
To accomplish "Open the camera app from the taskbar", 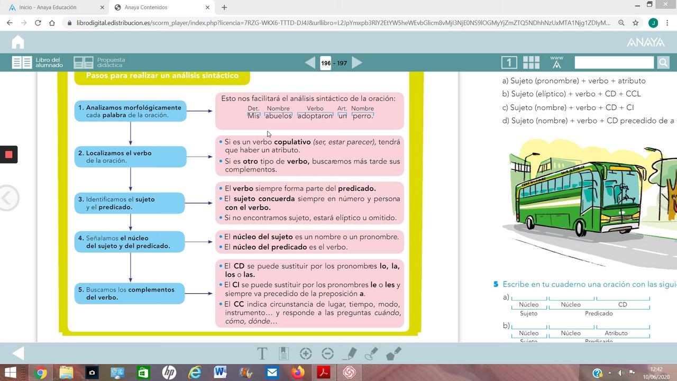I will [92, 373].
